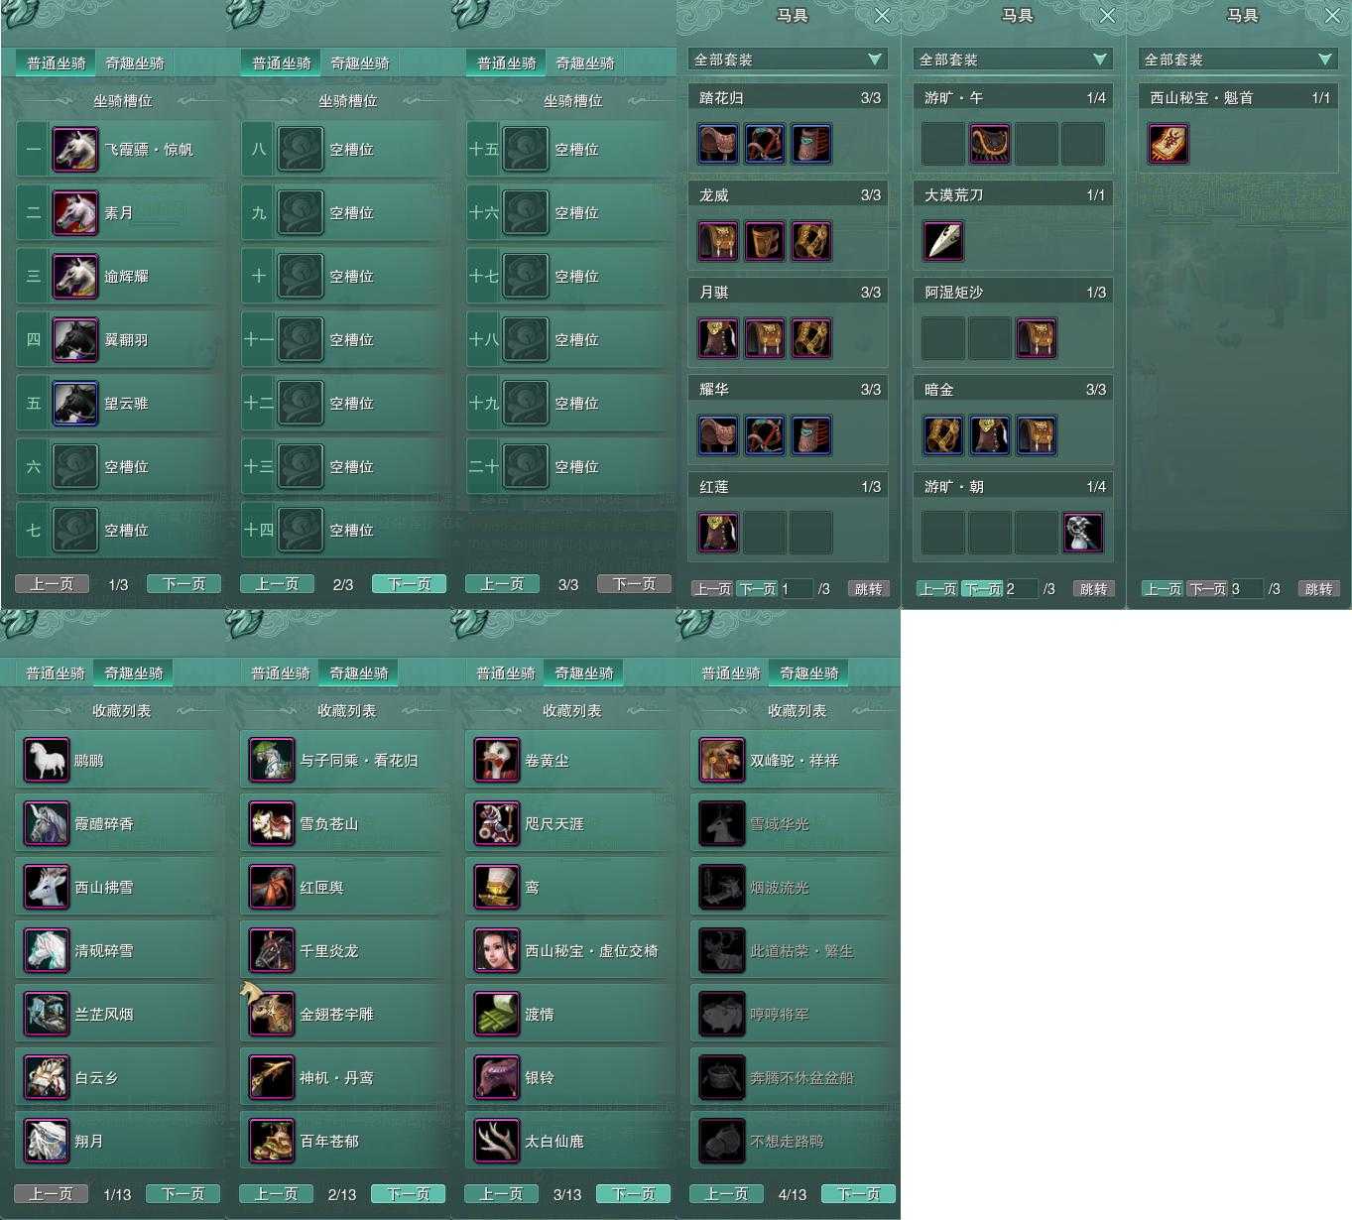Click page number field showing 1 of 3
The height and width of the screenshot is (1220, 1352).
pos(796,589)
